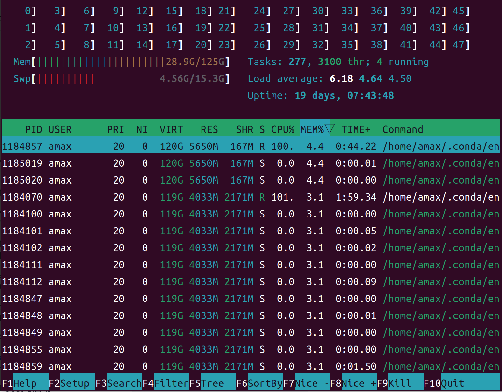The width and height of the screenshot is (502, 392).
Task: Sort by PRI column header
Action: 116,129
